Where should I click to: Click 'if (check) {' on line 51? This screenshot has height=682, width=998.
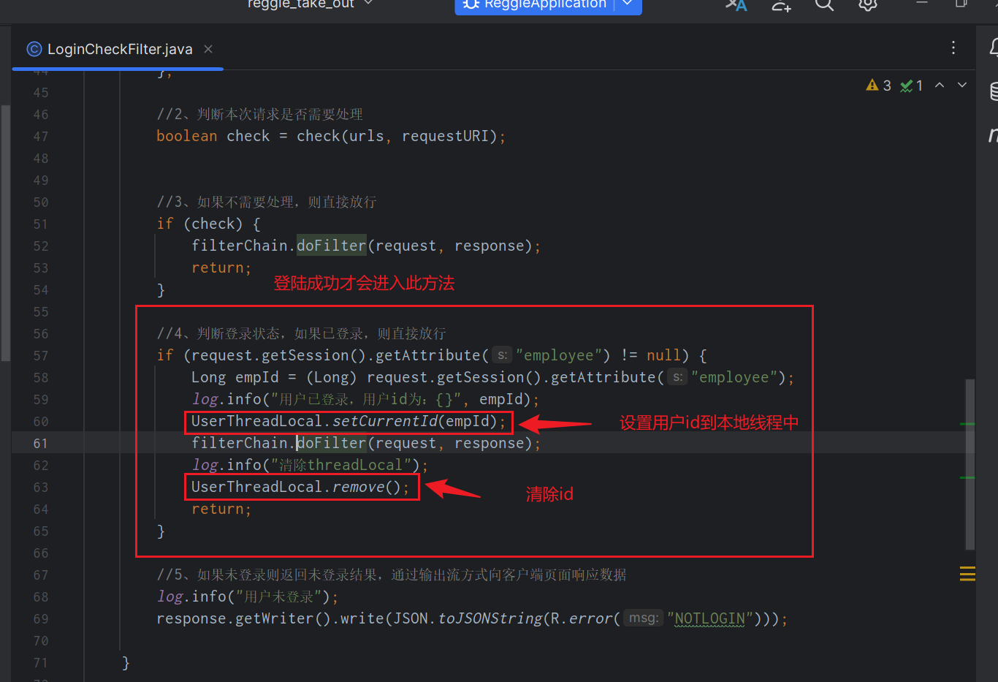[208, 224]
